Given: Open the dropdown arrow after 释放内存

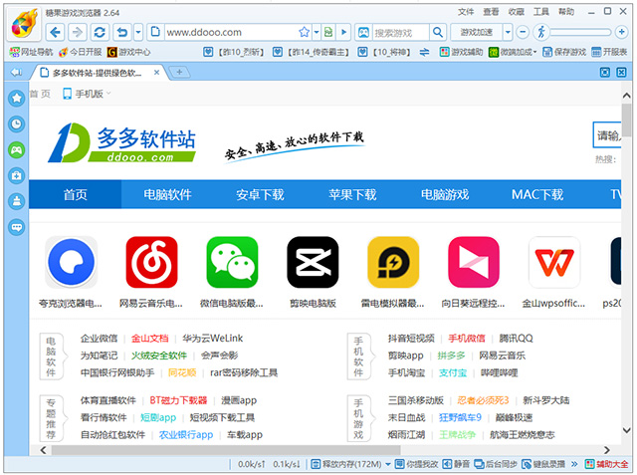Looking at the screenshot, I should click(x=388, y=464).
